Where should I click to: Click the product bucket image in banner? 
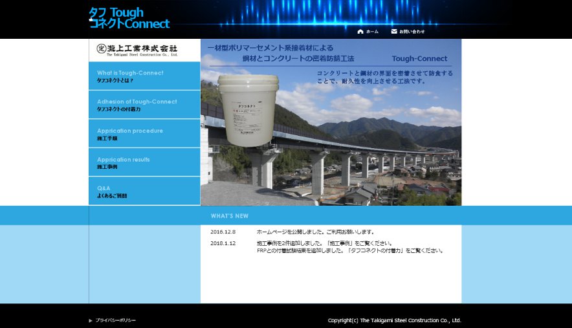click(248, 111)
